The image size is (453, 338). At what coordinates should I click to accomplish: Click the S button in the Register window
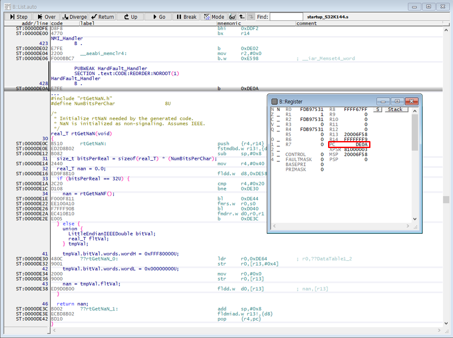click(x=378, y=109)
